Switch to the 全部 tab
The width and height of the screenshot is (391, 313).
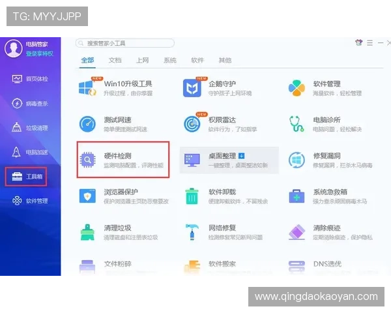pyautogui.click(x=87, y=60)
